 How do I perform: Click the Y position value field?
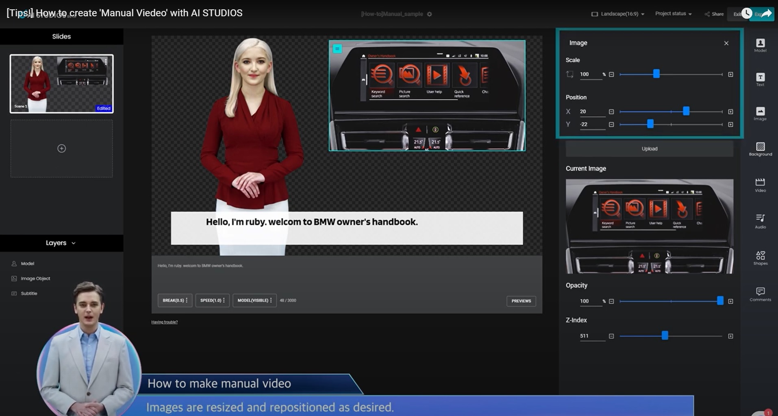tap(592, 124)
